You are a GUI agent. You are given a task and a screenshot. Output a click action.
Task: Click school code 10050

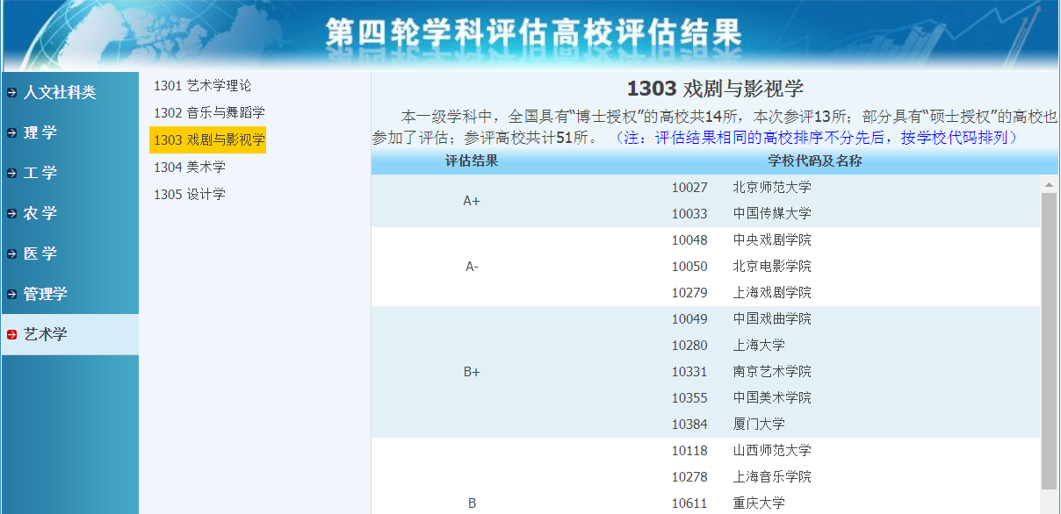coord(689,267)
